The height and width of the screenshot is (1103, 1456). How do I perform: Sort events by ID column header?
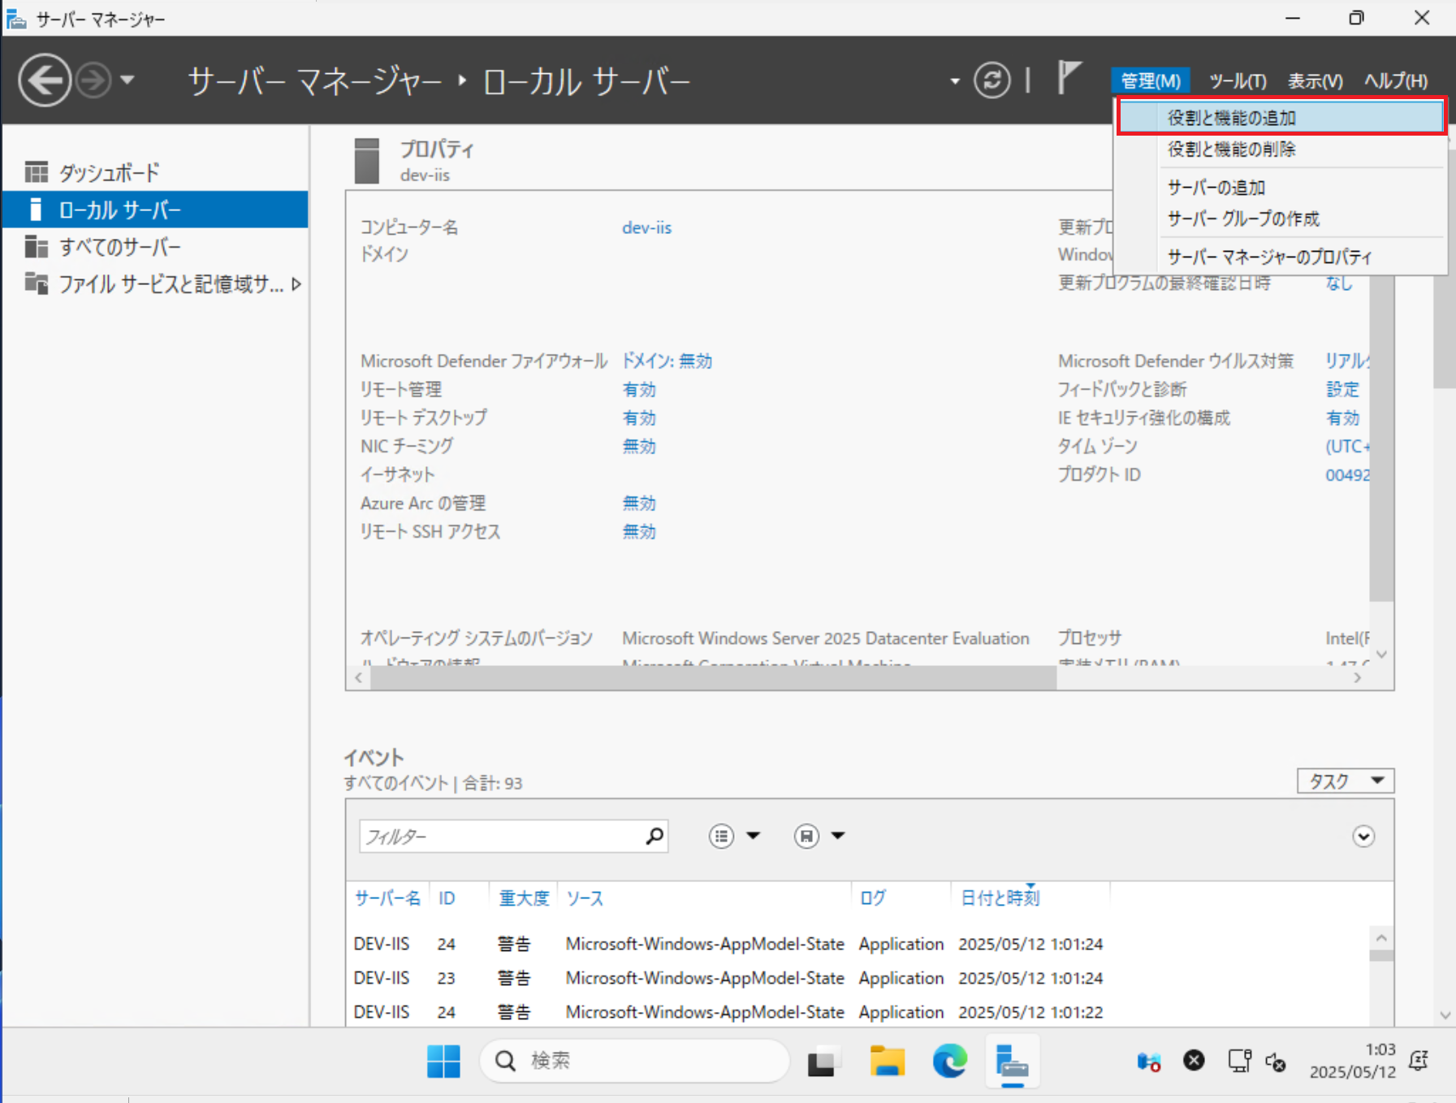click(447, 898)
